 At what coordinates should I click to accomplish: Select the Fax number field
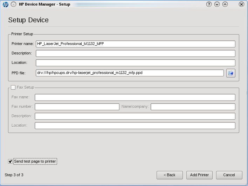[77, 107]
